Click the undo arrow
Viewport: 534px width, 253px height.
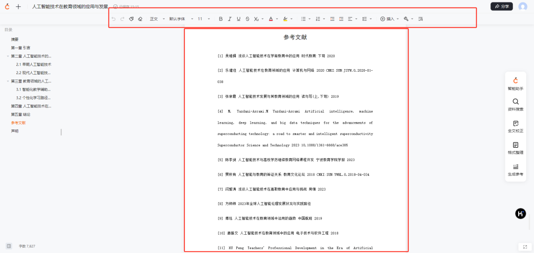coord(114,19)
